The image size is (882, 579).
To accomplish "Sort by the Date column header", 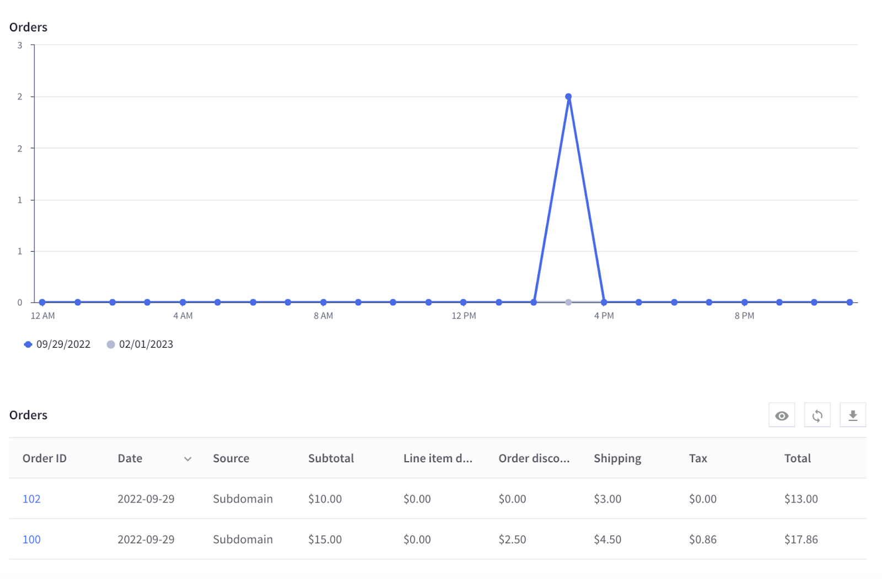I will click(130, 458).
